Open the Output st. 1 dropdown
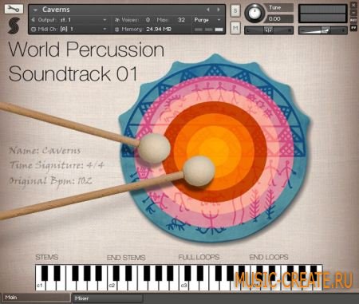 [x=105, y=20]
